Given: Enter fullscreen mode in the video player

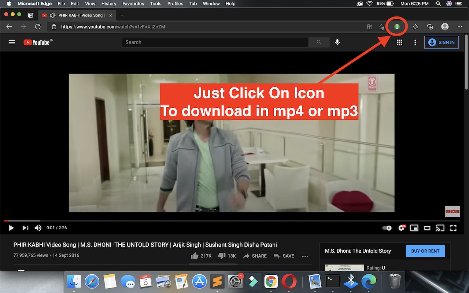Looking at the screenshot, I should pyautogui.click(x=453, y=228).
